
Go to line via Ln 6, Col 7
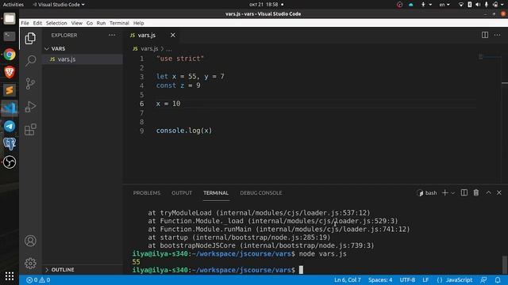[x=348, y=279]
